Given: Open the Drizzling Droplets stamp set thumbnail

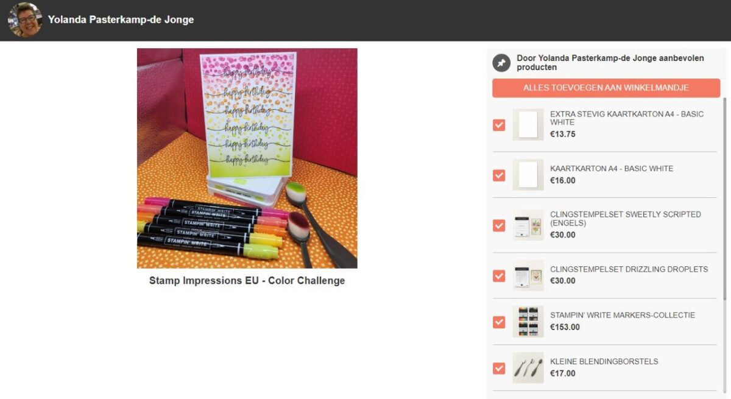Looking at the screenshot, I should point(528,276).
